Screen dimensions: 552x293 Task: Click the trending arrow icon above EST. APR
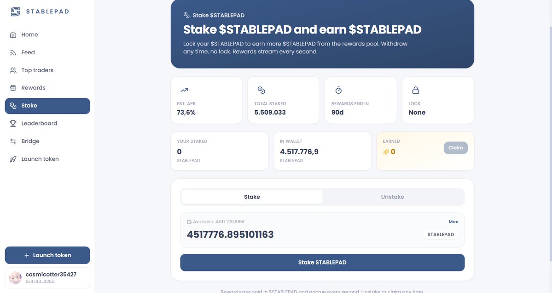(x=184, y=90)
